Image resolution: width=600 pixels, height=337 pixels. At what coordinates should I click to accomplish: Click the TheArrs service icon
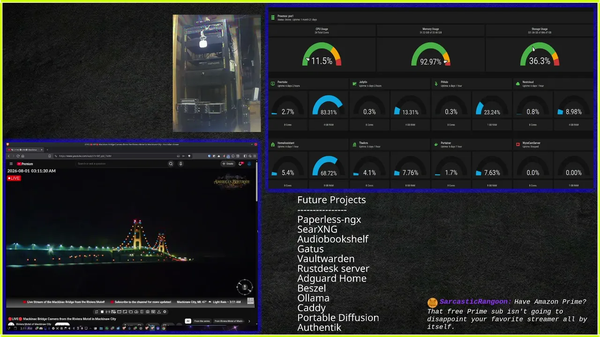tap(354, 145)
